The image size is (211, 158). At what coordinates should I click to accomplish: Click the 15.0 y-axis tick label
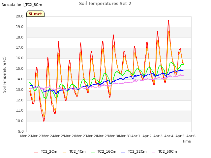click(20, 69)
